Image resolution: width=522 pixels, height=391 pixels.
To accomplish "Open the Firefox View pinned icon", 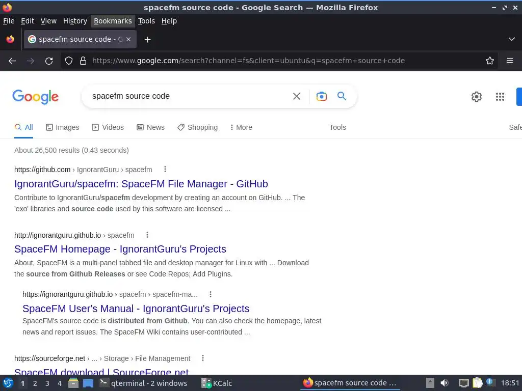I will (10, 39).
